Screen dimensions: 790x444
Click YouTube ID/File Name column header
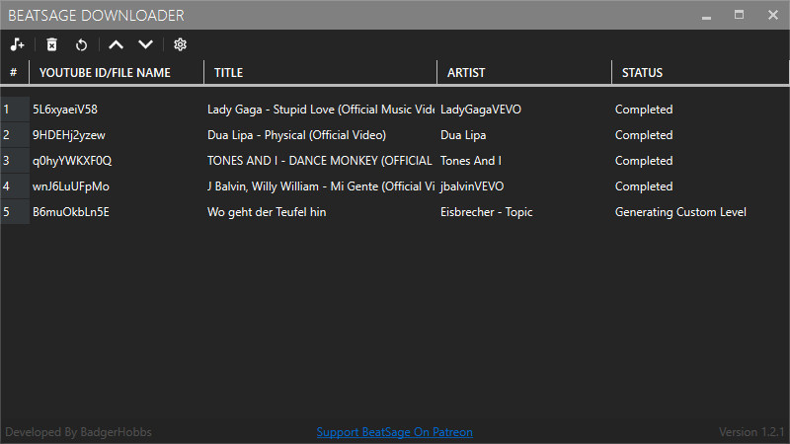click(x=117, y=72)
